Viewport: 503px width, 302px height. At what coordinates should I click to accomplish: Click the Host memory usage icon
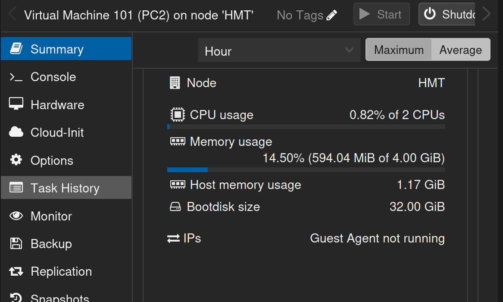coord(178,184)
